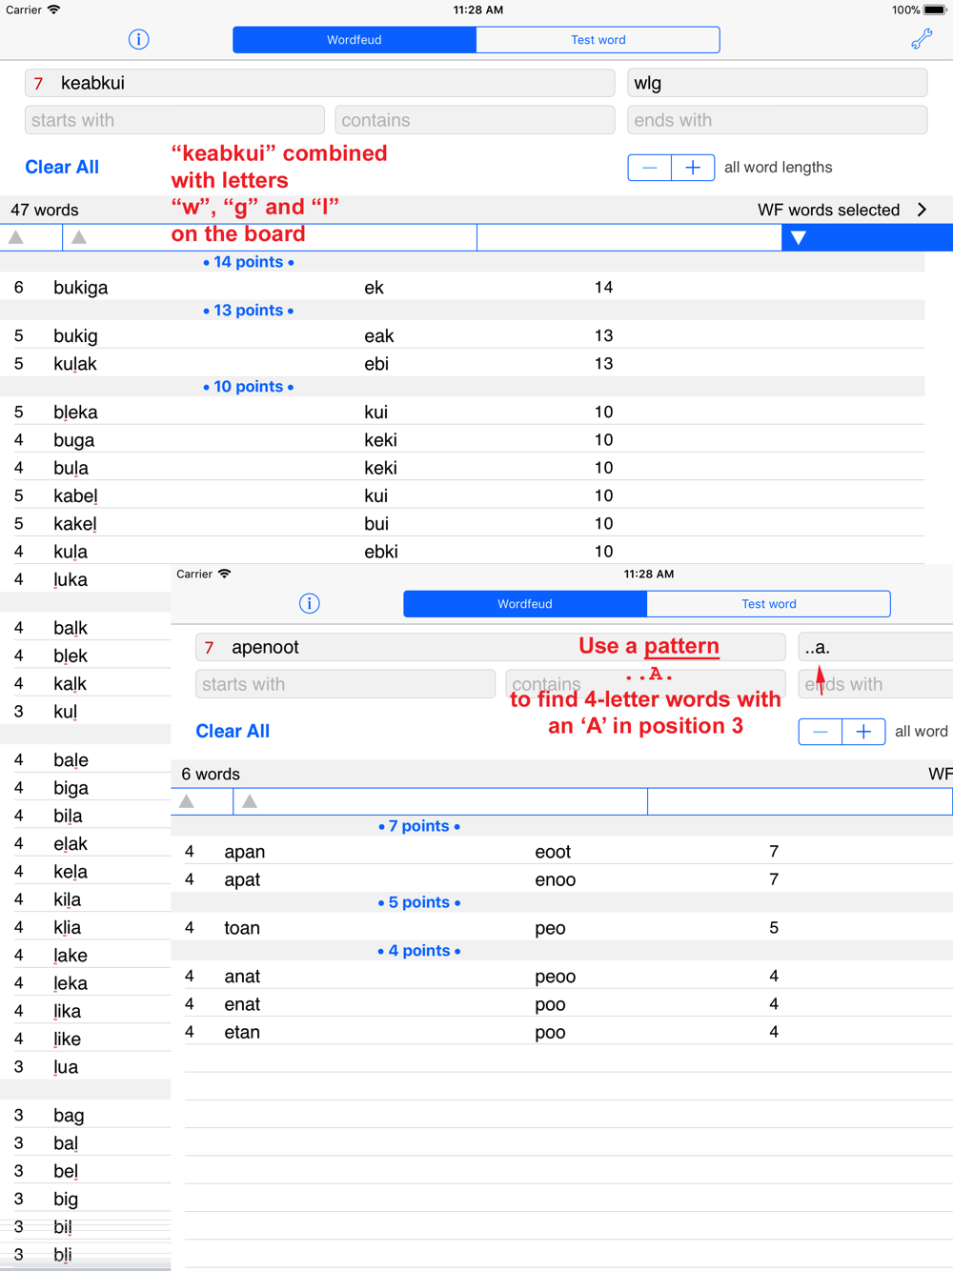Open the WF words selected chevron
Screen dimensions: 953x1271
click(x=922, y=210)
